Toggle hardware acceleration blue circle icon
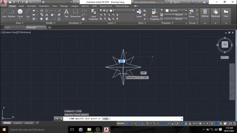This screenshot has height=133, width=237. 217,123
